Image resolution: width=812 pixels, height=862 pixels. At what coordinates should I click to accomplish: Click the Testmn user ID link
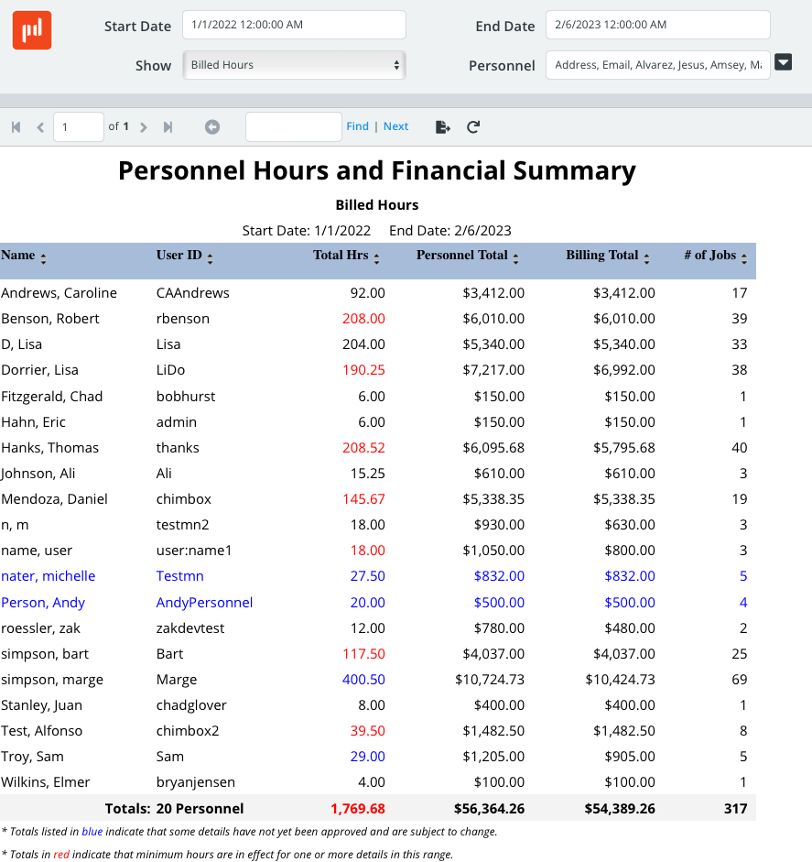point(179,576)
